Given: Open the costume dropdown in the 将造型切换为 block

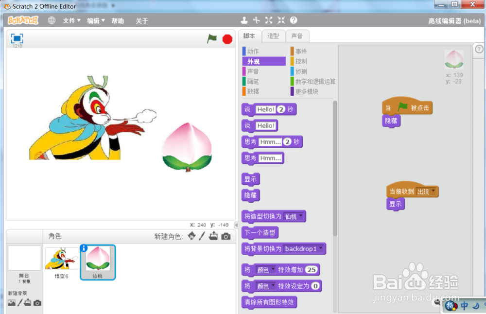Looking at the screenshot, I should (302, 216).
